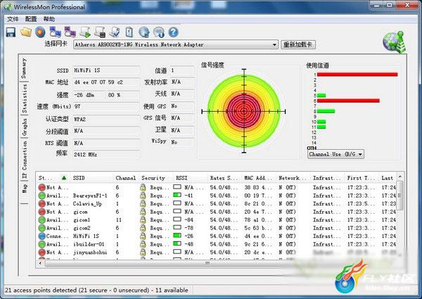Click the purple computers toolbar icon
The width and height of the screenshot is (422, 299).
(x=70, y=32)
